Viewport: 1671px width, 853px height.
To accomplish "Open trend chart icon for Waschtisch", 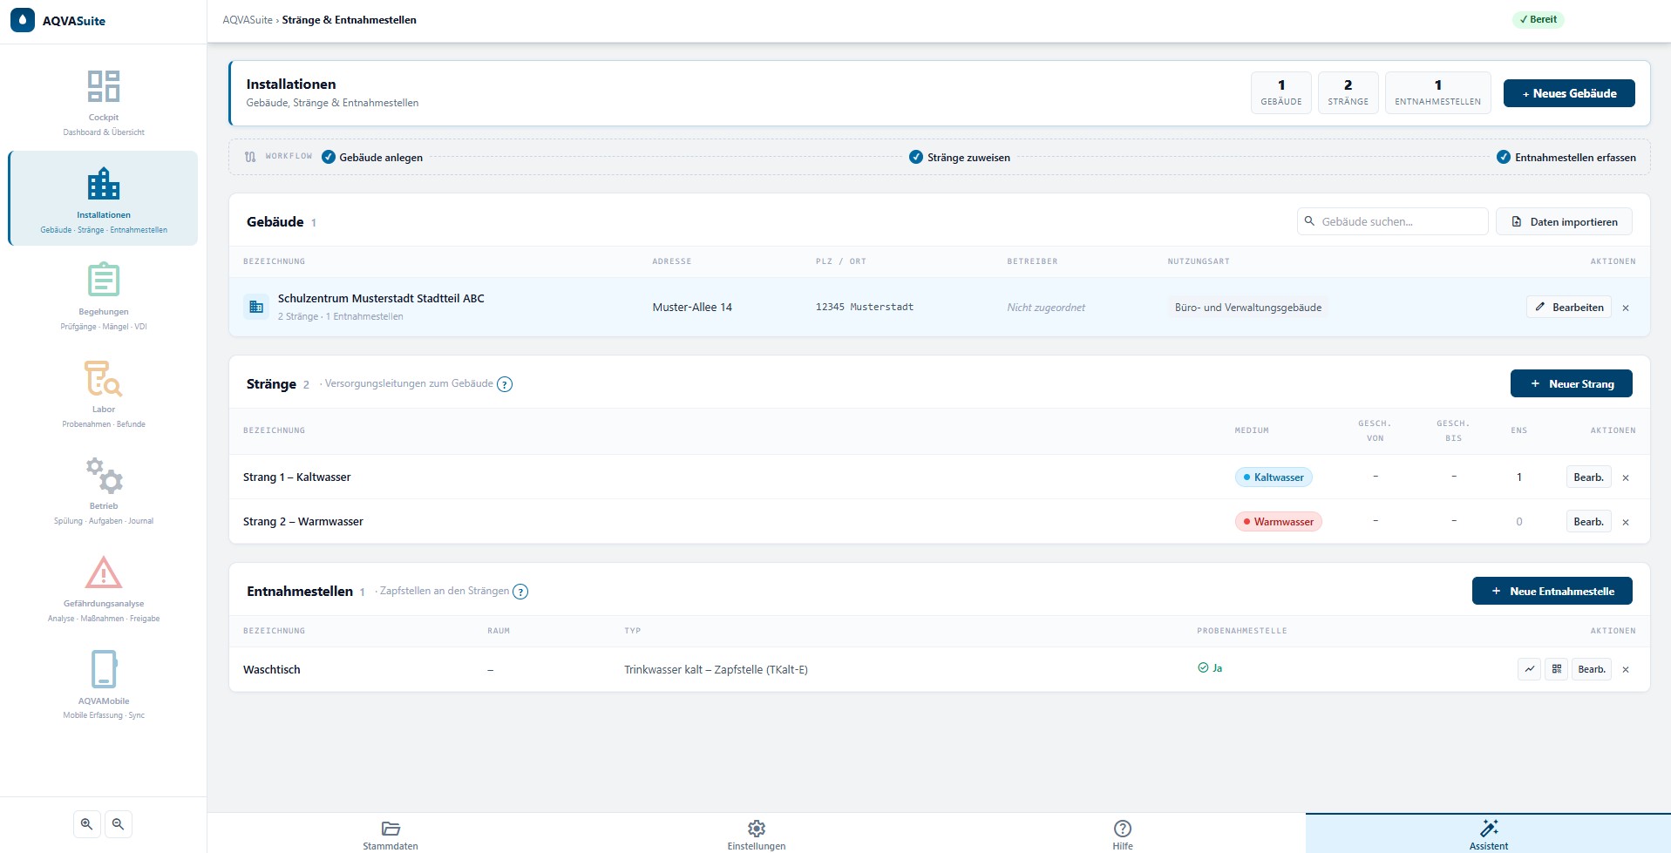I will (1530, 669).
